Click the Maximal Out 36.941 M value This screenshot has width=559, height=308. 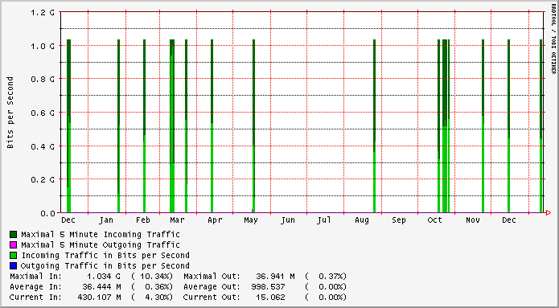[x=275, y=277]
